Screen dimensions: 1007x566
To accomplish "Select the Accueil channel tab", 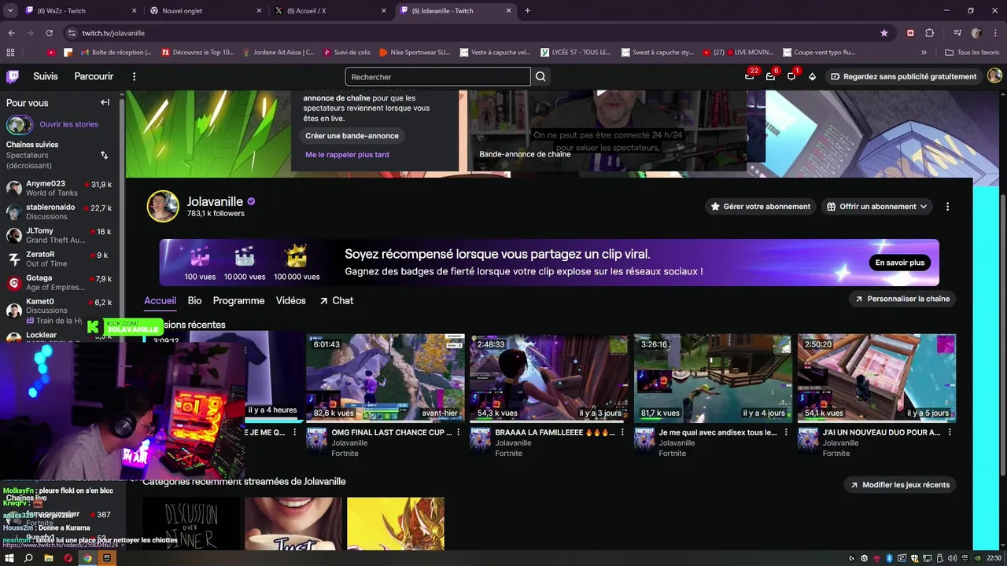I will point(160,300).
